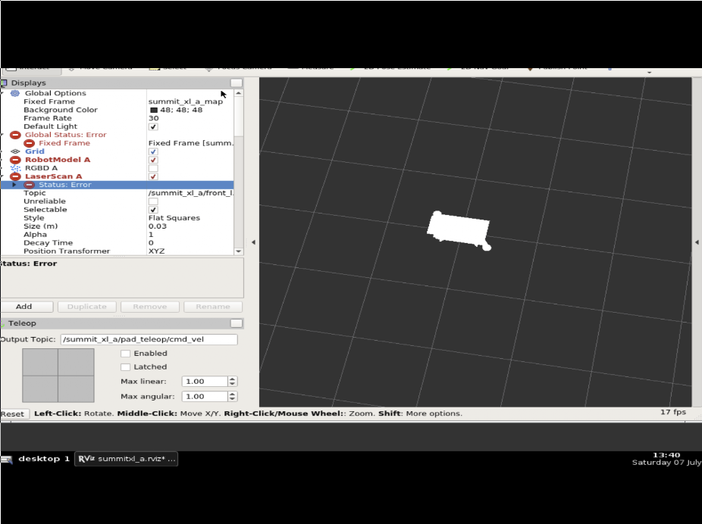This screenshot has width=702, height=524.
Task: Click the Grid display icon
Action: click(15, 151)
